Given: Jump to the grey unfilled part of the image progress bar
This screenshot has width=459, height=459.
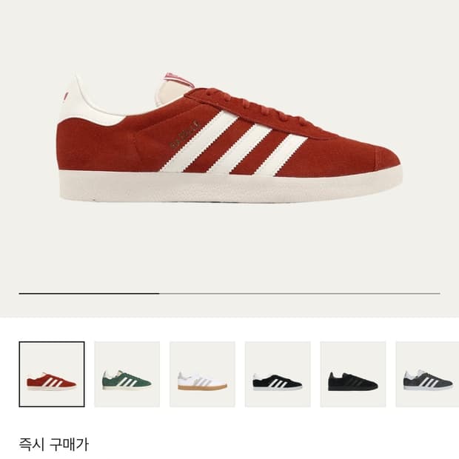Looking at the screenshot, I should pyautogui.click(x=300, y=293).
